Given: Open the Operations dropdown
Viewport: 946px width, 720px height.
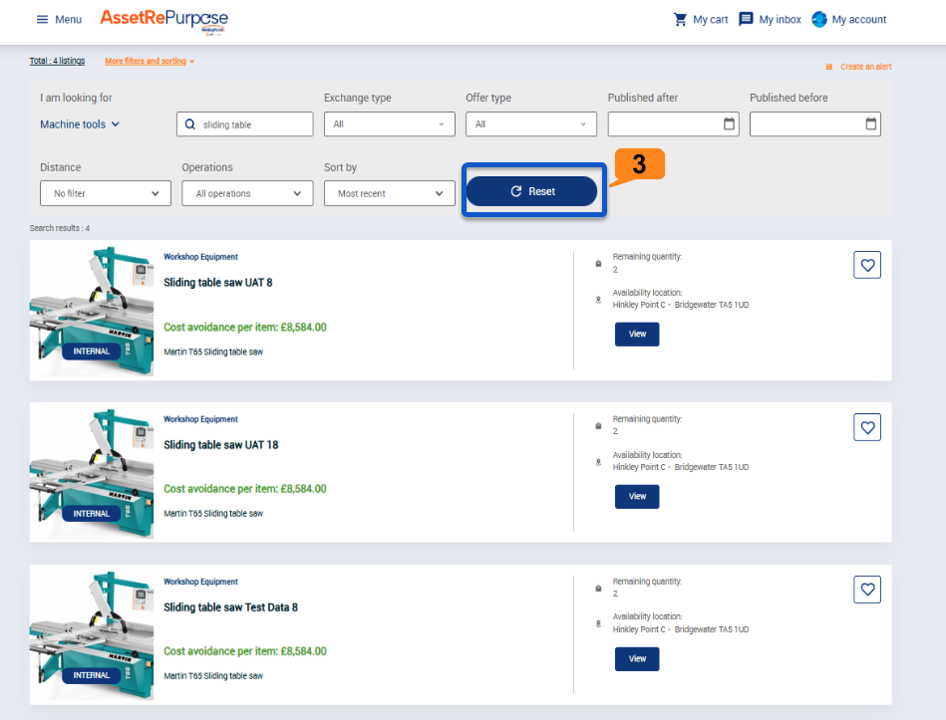Looking at the screenshot, I should click(x=247, y=193).
